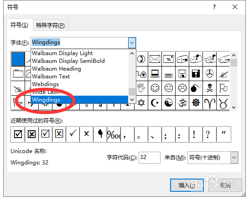Click font list scroll up arrow
Image resolution: width=249 pixels, height=200 pixels.
coord(132,53)
